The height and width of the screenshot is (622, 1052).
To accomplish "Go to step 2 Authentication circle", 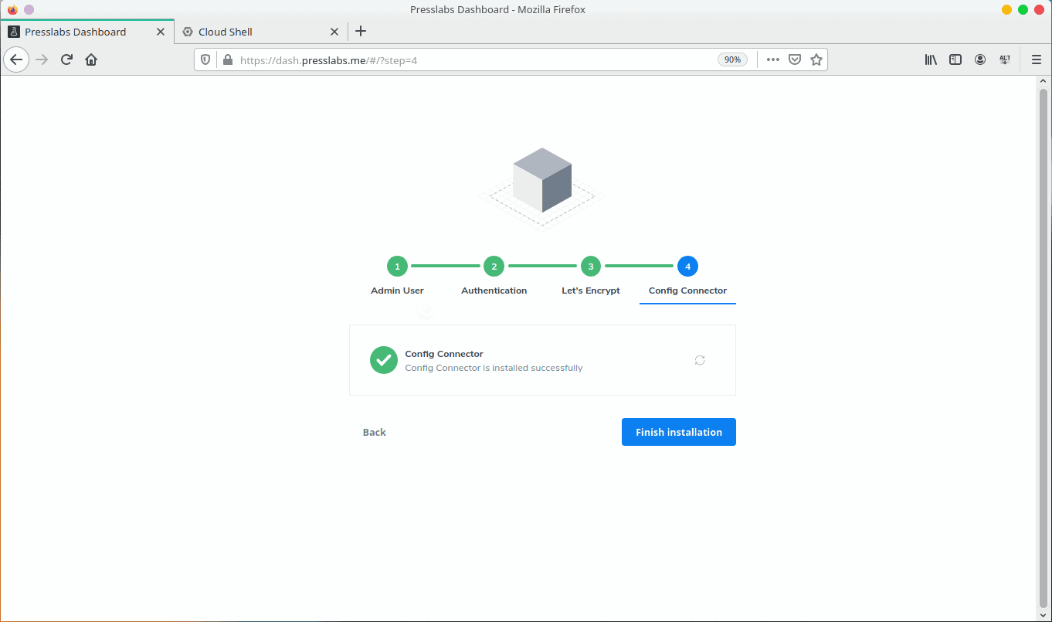I will pos(494,267).
